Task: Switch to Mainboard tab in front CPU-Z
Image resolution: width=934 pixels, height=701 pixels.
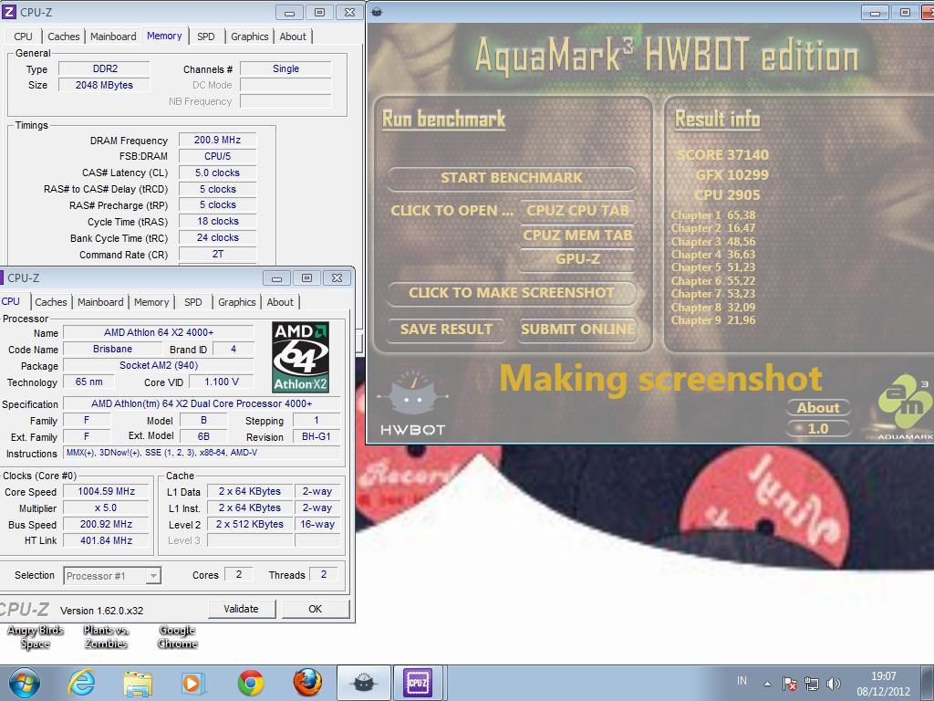Action: [x=100, y=302]
